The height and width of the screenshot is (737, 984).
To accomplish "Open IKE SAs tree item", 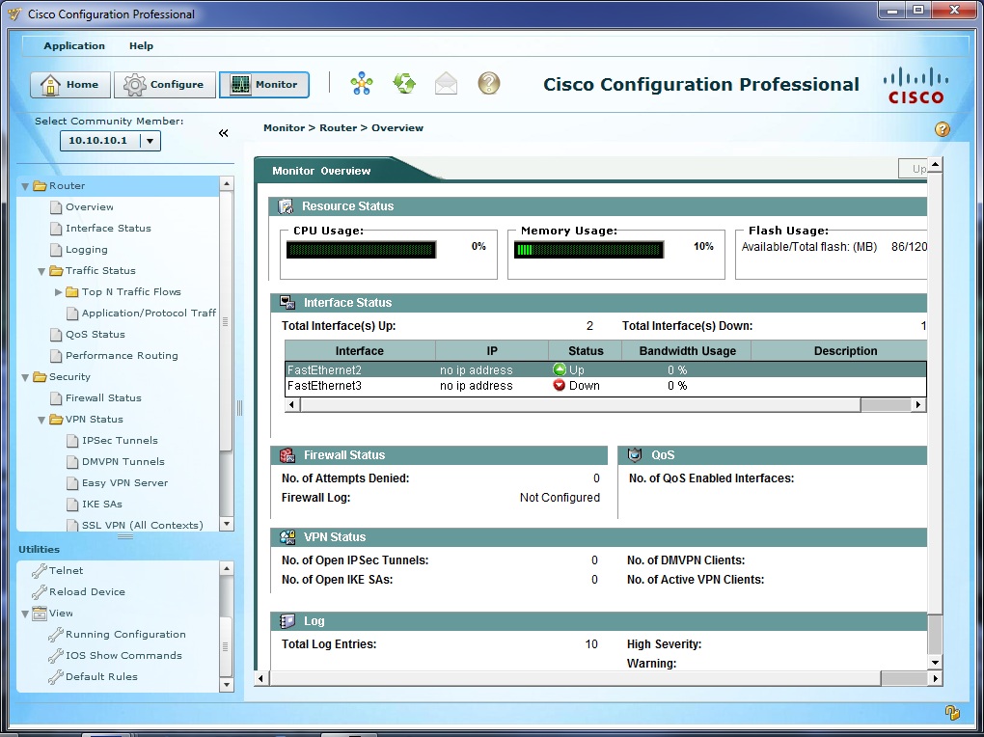I will [x=102, y=505].
